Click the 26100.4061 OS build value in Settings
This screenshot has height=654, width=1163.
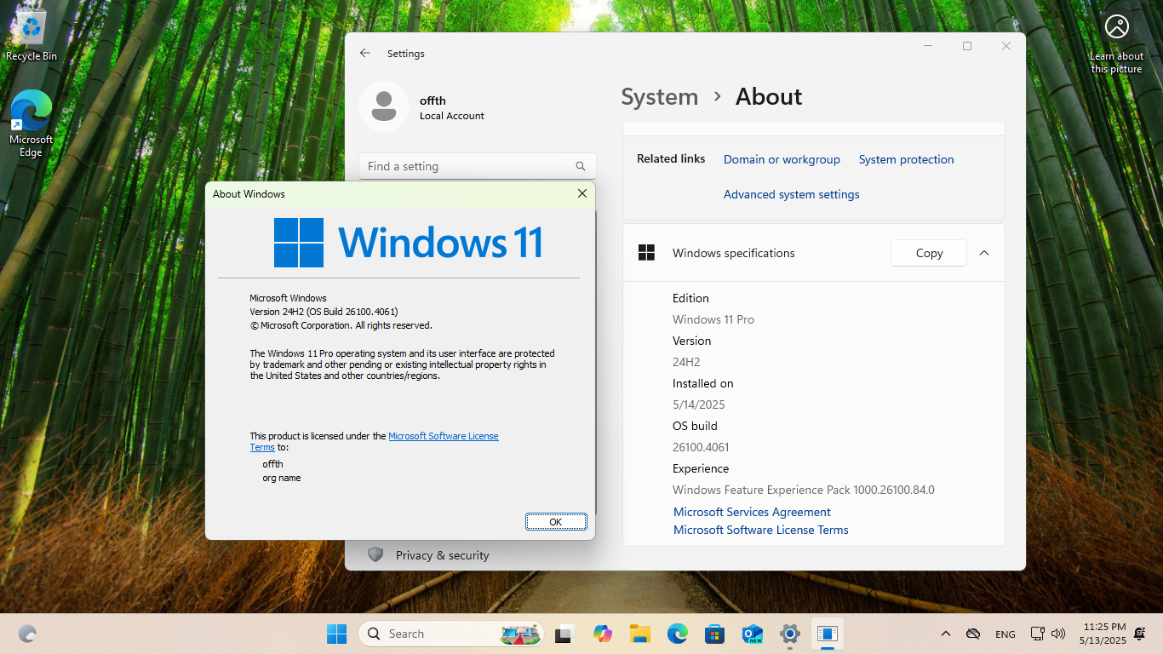pos(701,447)
